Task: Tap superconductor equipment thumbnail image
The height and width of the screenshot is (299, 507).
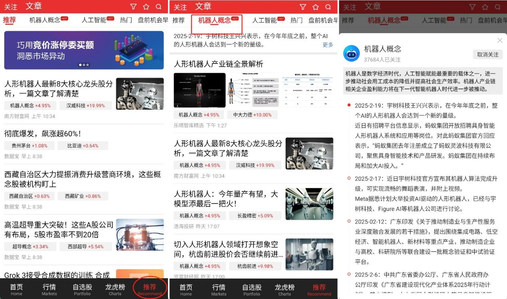Action: click(x=140, y=234)
